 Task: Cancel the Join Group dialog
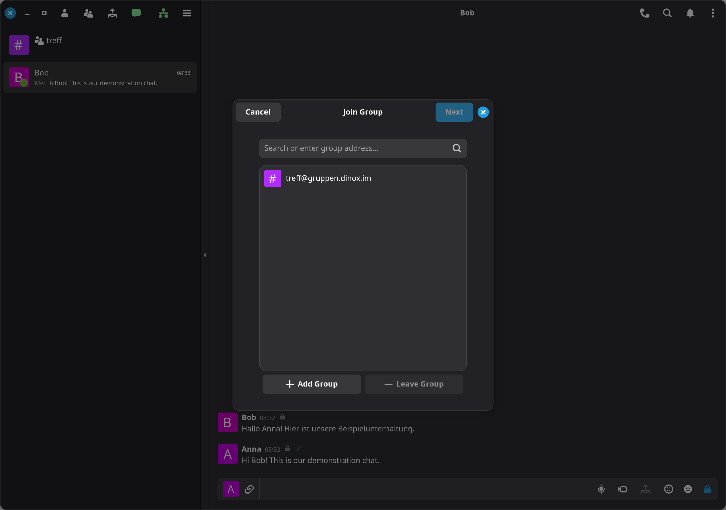258,112
